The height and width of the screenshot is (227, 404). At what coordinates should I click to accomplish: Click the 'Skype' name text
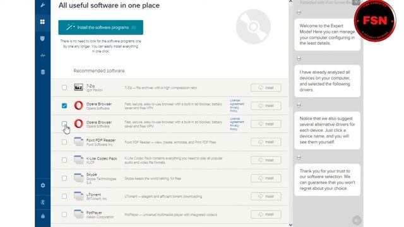click(92, 175)
